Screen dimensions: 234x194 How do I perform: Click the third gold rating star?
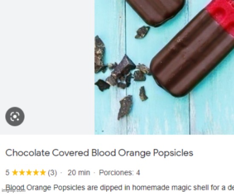pyautogui.click(x=29, y=173)
